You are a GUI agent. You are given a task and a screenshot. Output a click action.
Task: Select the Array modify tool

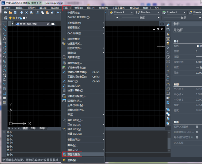(168, 43)
